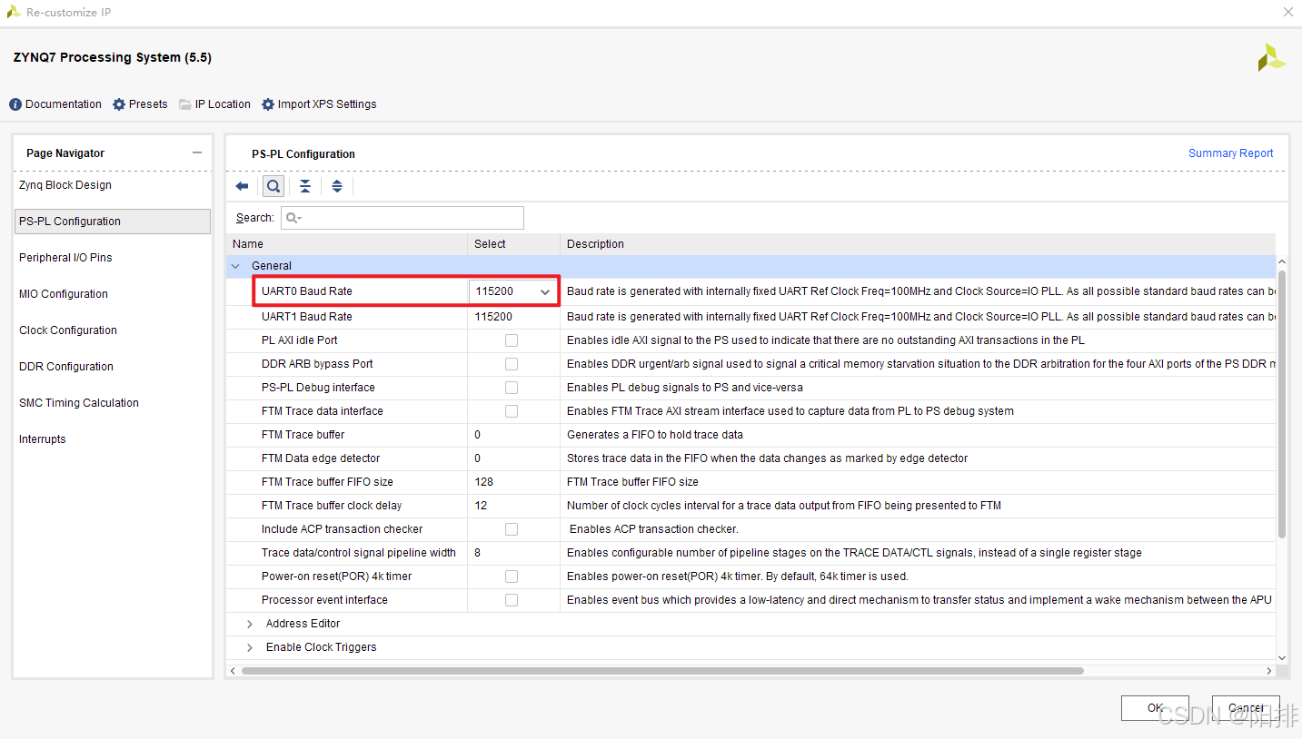Collapse Page Navigator with minus icon
This screenshot has height=739, width=1302.
point(197,153)
